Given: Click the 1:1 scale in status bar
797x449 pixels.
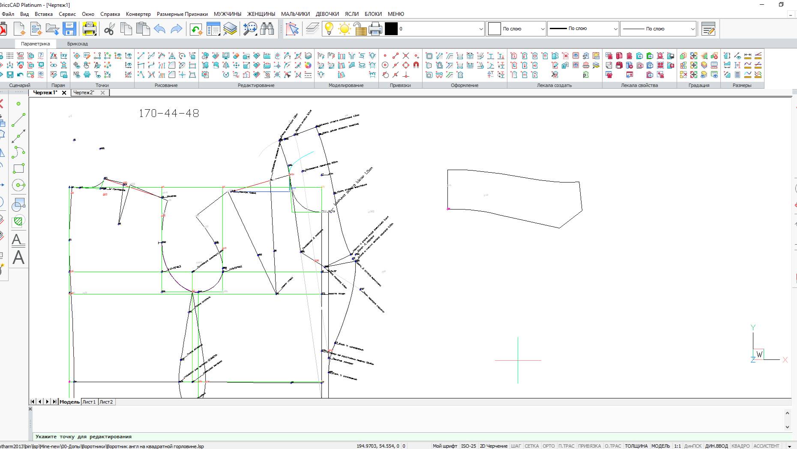Looking at the screenshot, I should tap(677, 446).
